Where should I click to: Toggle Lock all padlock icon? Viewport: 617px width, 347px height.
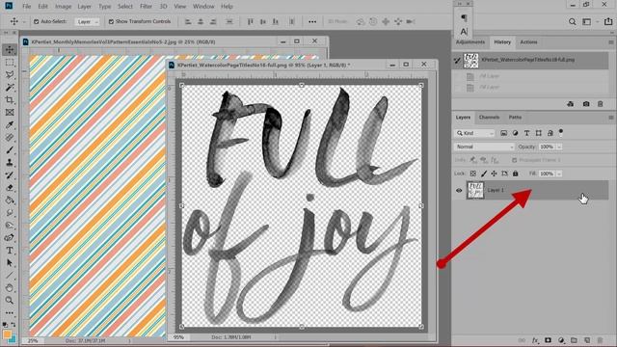click(515, 173)
